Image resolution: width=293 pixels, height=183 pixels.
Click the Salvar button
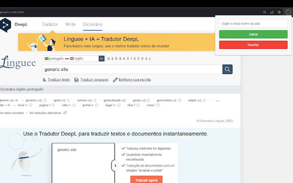253,34
